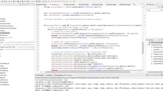Click the grayed Forward navigation arrow icon

[69, 2]
